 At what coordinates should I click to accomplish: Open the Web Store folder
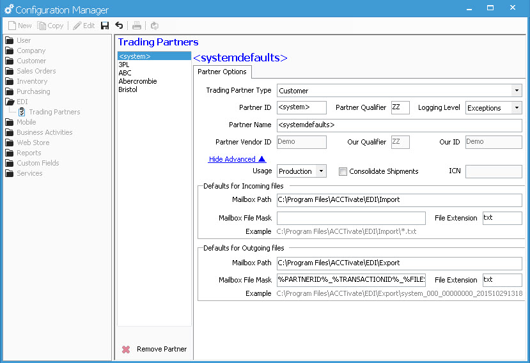(10, 143)
